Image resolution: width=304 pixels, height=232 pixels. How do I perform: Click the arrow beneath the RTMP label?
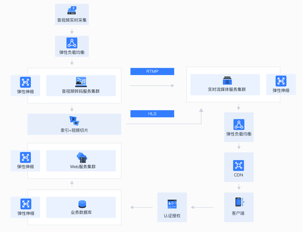(x=152, y=86)
